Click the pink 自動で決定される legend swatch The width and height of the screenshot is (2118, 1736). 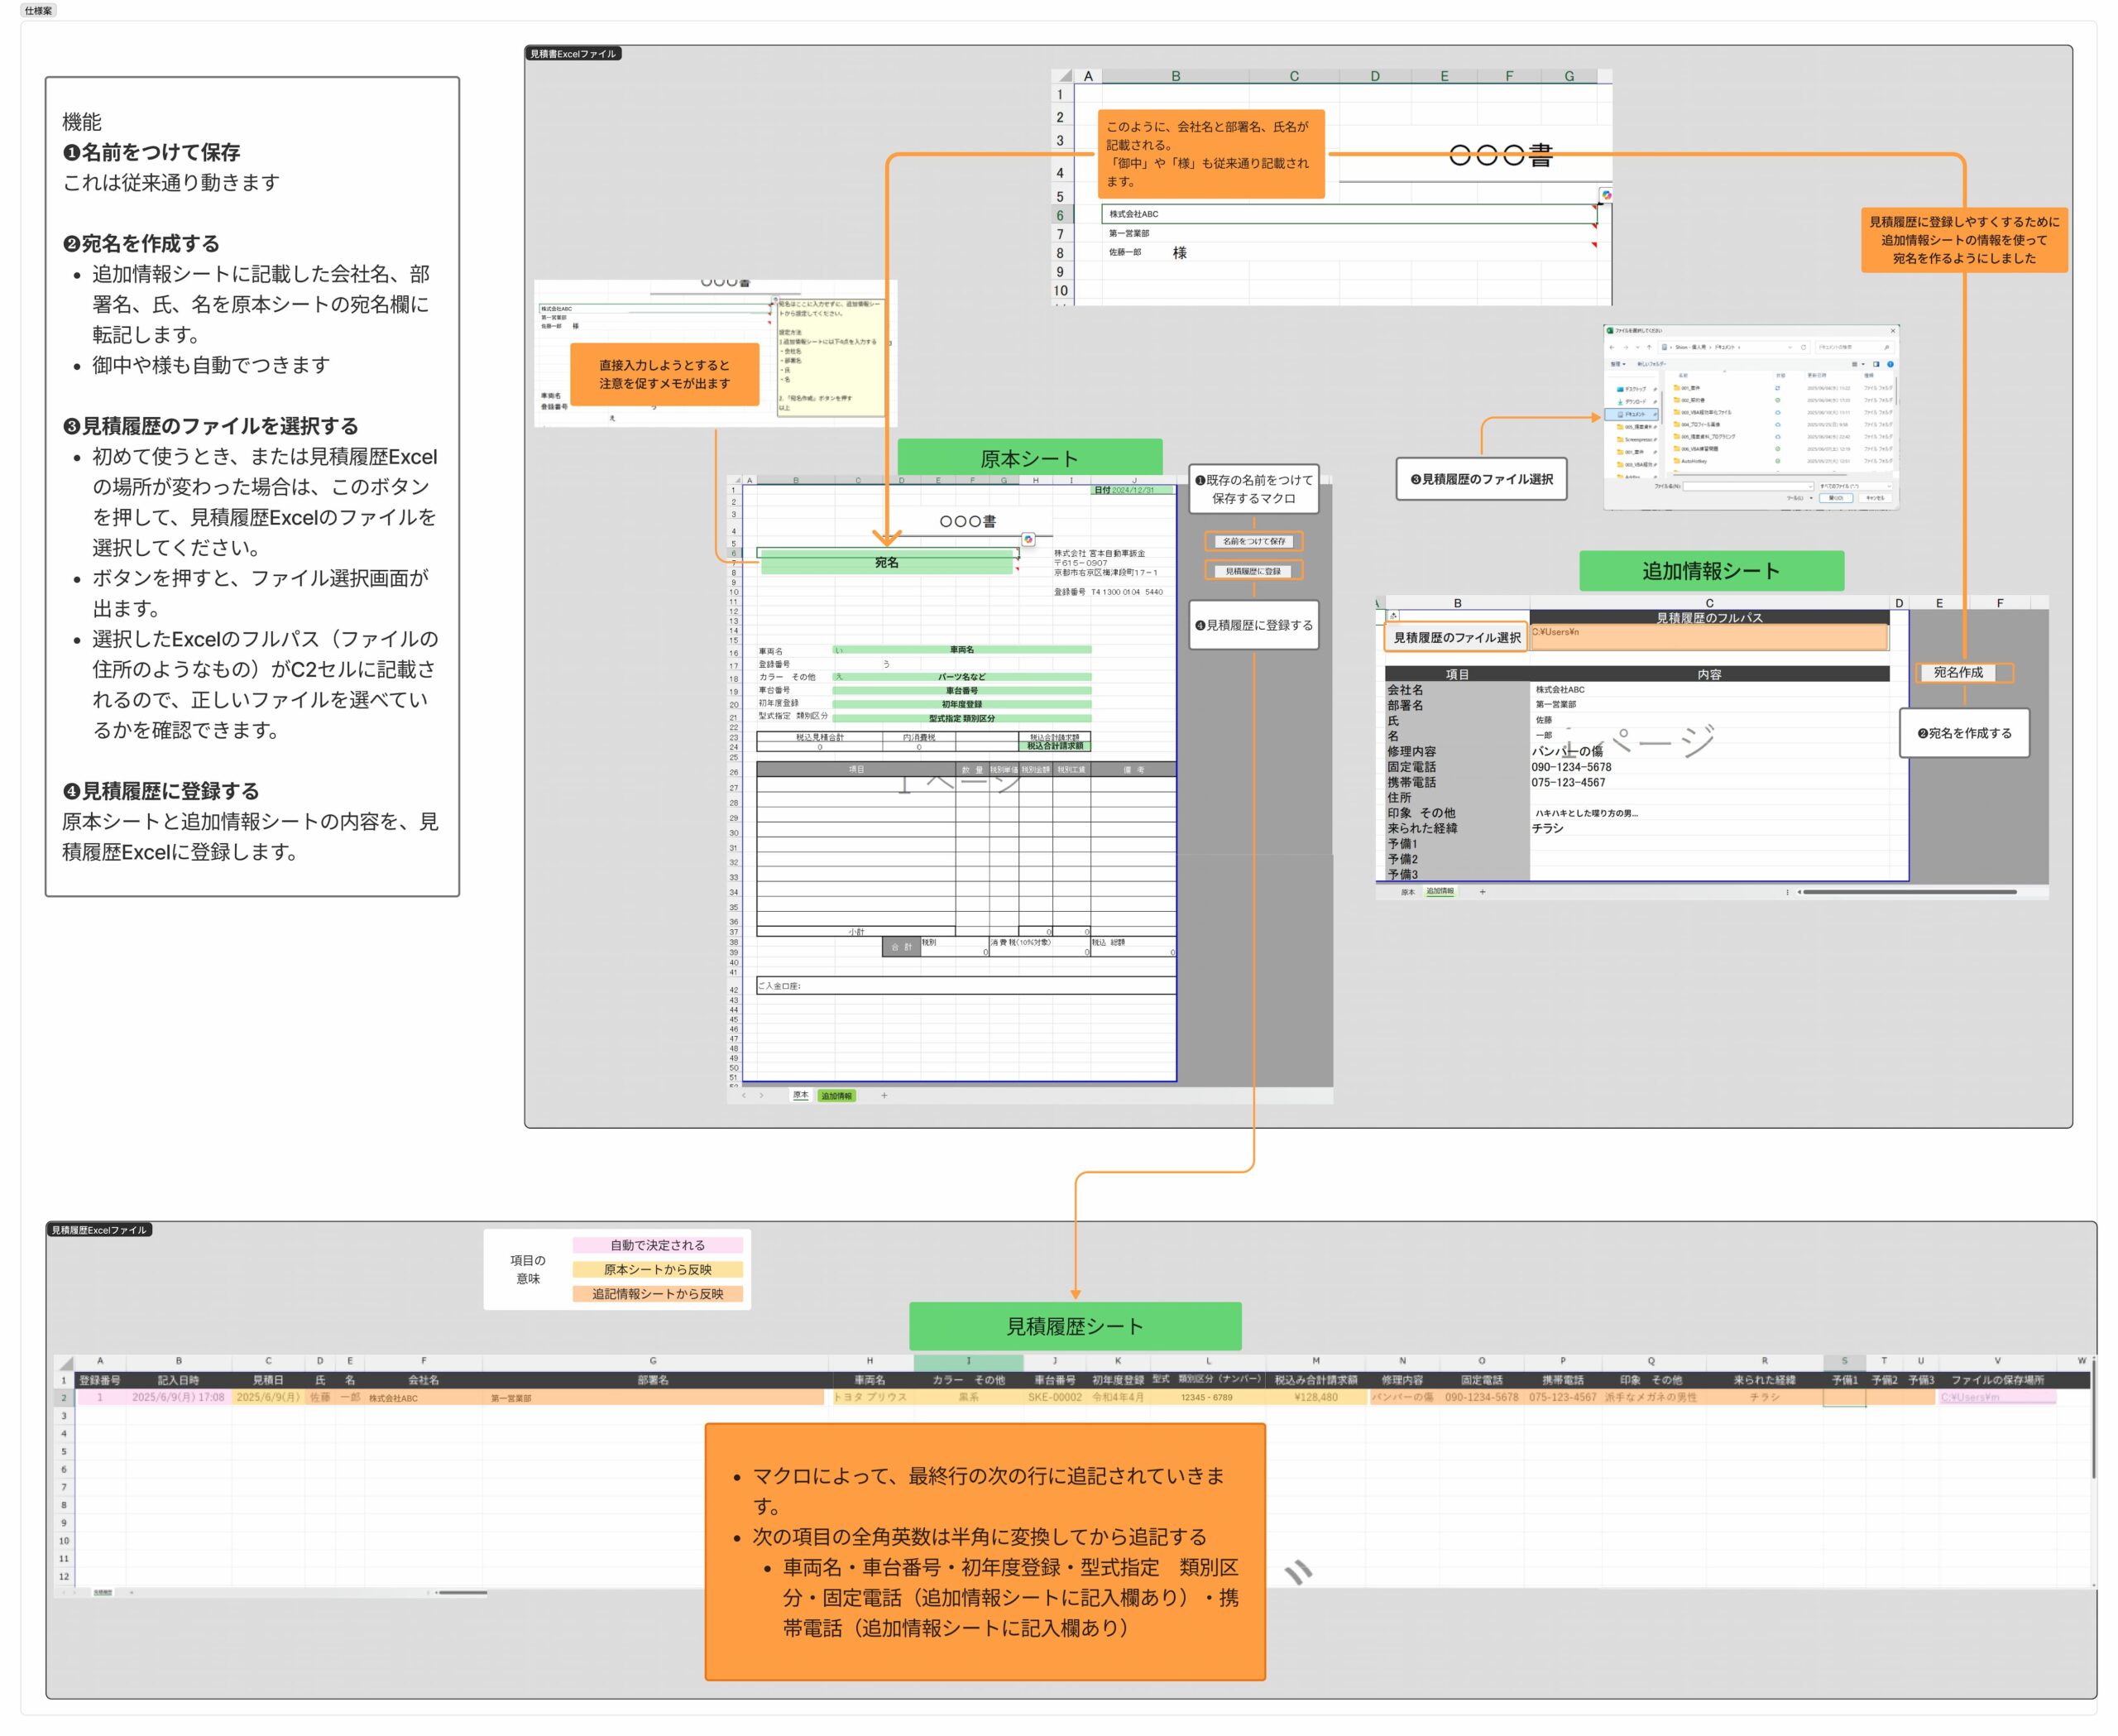657,1245
